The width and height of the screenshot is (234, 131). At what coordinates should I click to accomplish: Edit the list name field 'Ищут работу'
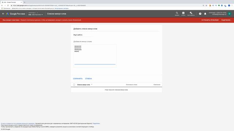coord(84,35)
